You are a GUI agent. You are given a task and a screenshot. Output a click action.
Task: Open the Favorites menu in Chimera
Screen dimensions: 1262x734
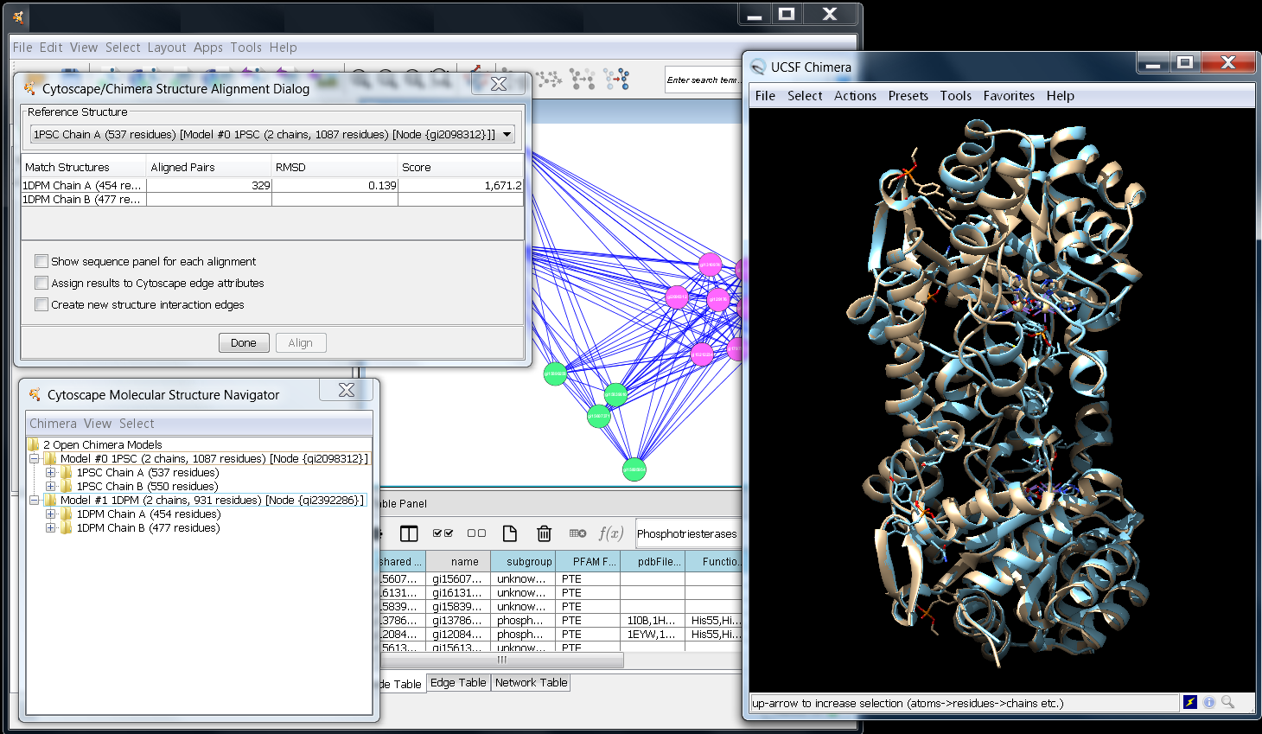click(1008, 96)
